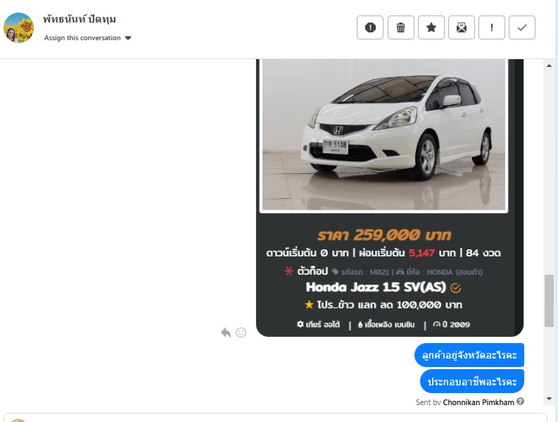Click the ปี 2009 year label
The height and width of the screenshot is (422, 558).
coord(451,324)
